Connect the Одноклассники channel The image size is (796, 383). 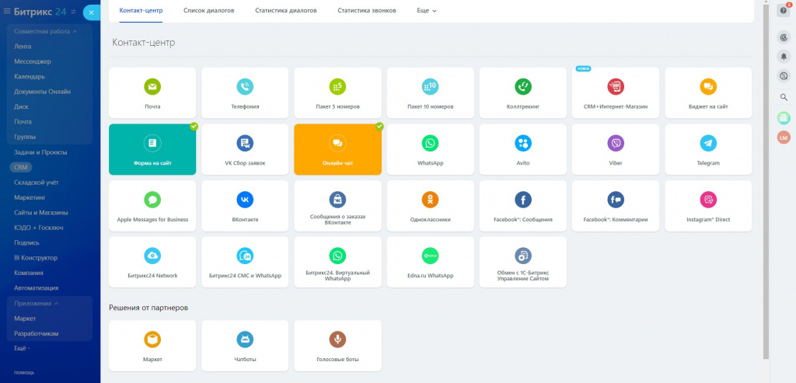[430, 206]
